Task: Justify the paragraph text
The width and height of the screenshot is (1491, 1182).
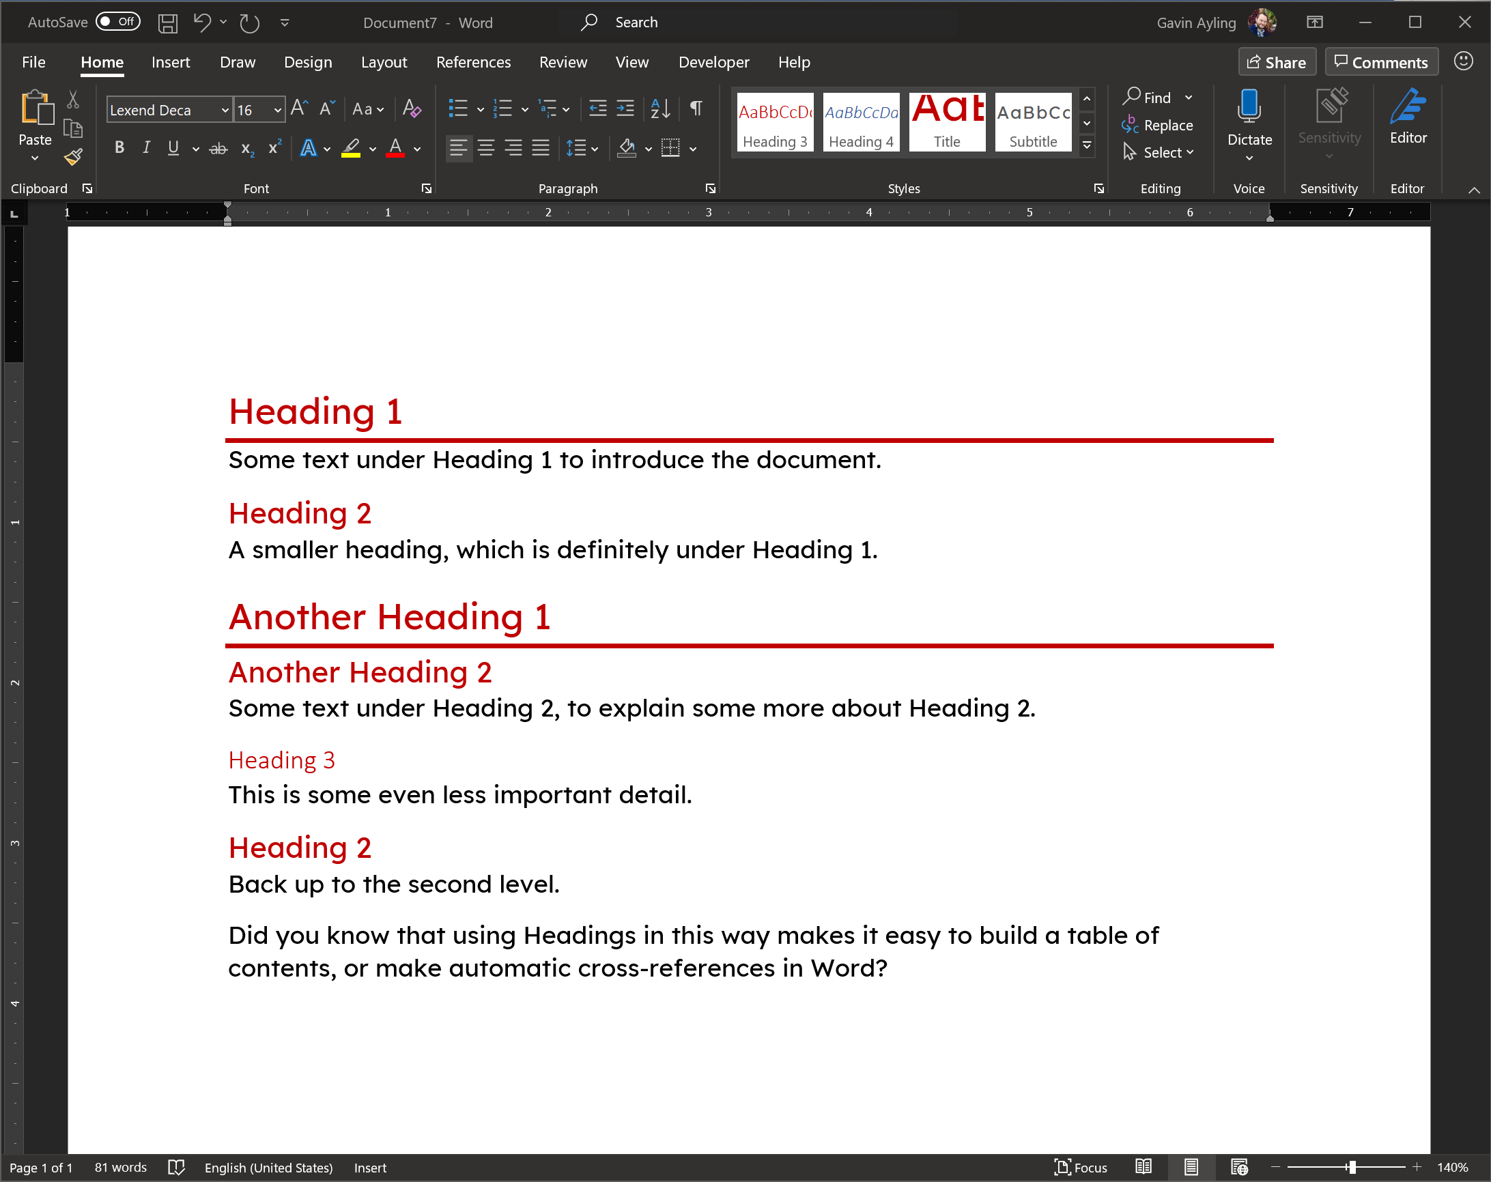Action: tap(541, 148)
